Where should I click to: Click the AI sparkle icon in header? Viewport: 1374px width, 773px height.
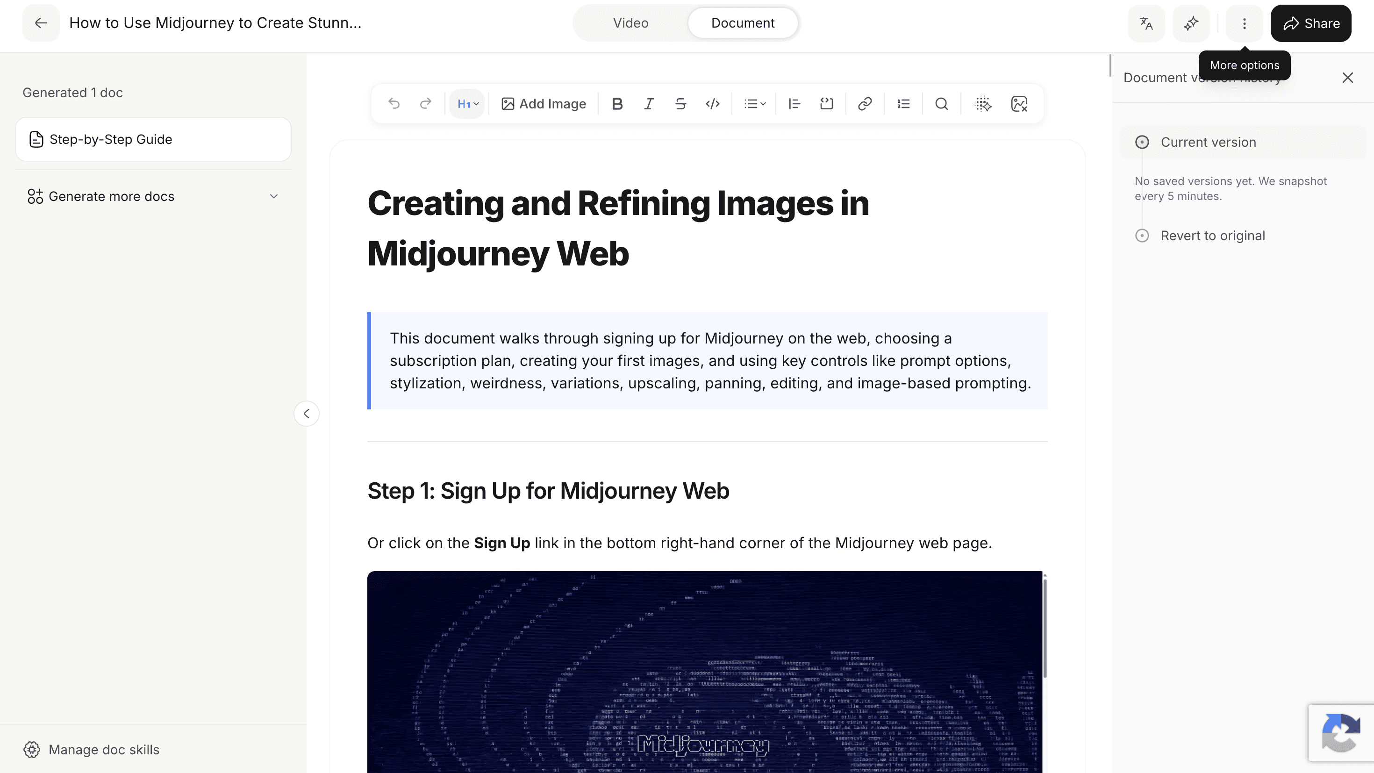[1190, 23]
